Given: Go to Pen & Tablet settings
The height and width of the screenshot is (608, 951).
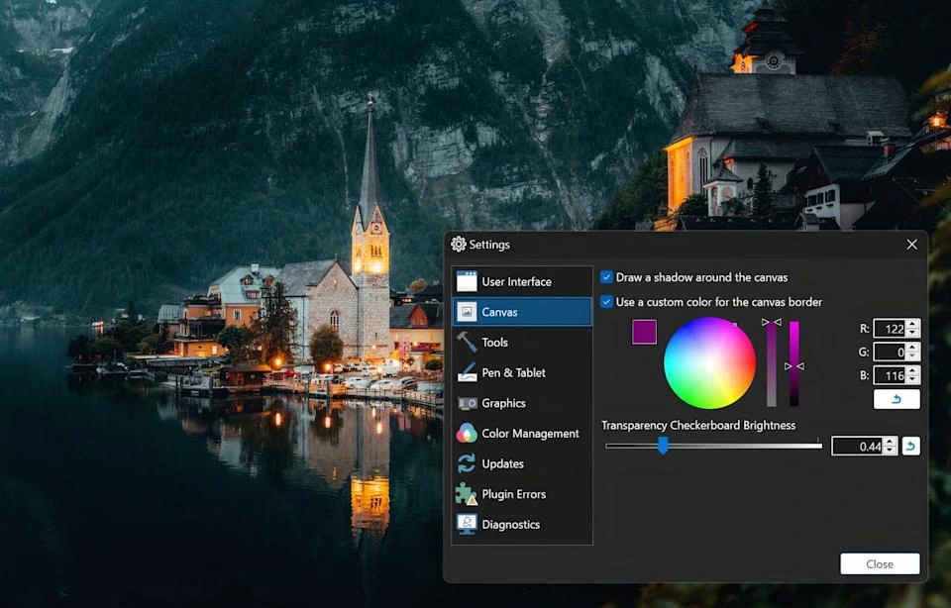Looking at the screenshot, I should [522, 372].
